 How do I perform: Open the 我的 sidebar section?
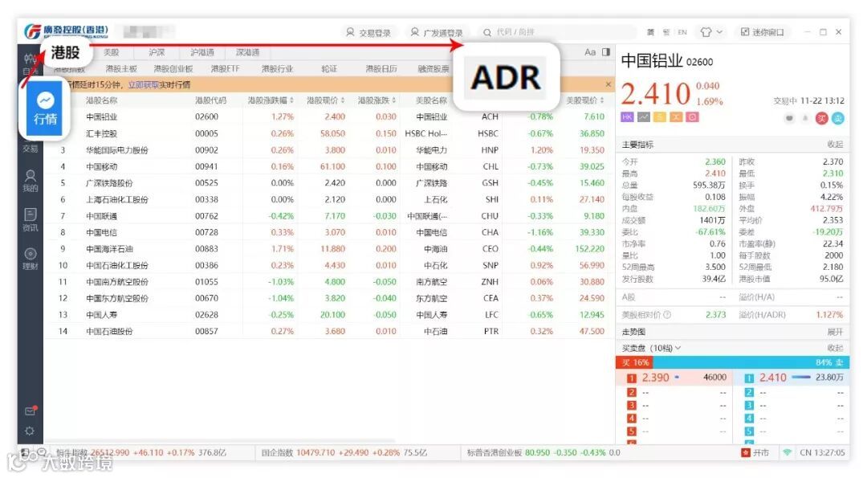point(31,181)
